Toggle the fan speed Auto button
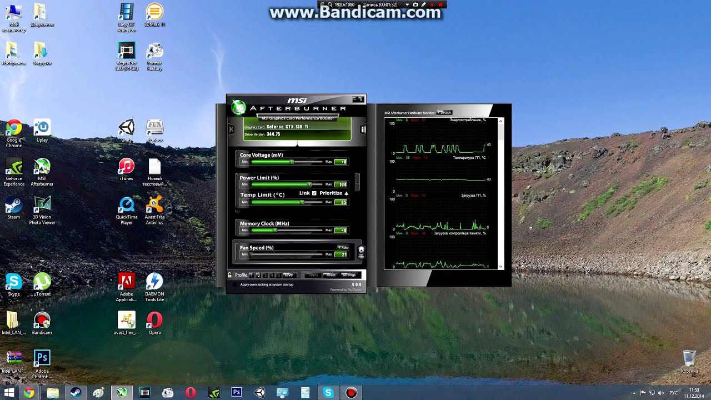The image size is (711, 400). pyautogui.click(x=343, y=247)
